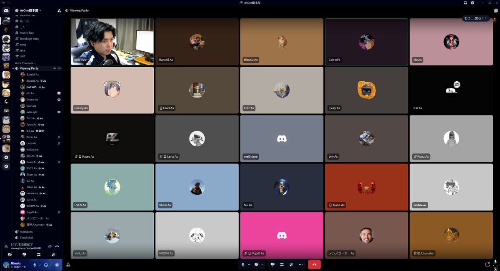Image resolution: width=500 pixels, height=271 pixels.
Task: Mute microphone in bottom call controls
Action: coord(243,264)
